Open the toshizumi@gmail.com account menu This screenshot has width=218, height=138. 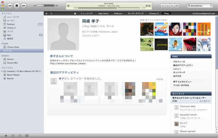tap(204, 14)
